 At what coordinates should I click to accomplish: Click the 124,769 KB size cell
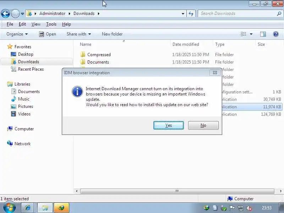pos(271,114)
